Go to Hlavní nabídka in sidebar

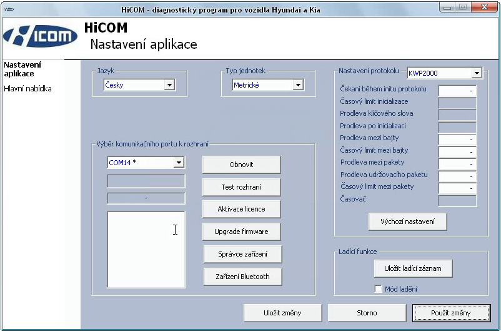(x=27, y=89)
